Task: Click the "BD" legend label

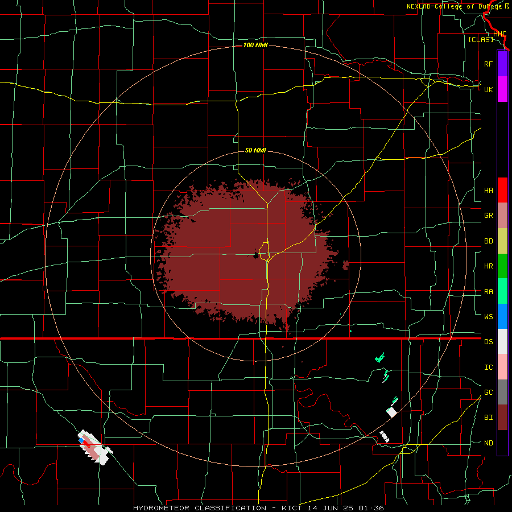Action: [x=488, y=241]
